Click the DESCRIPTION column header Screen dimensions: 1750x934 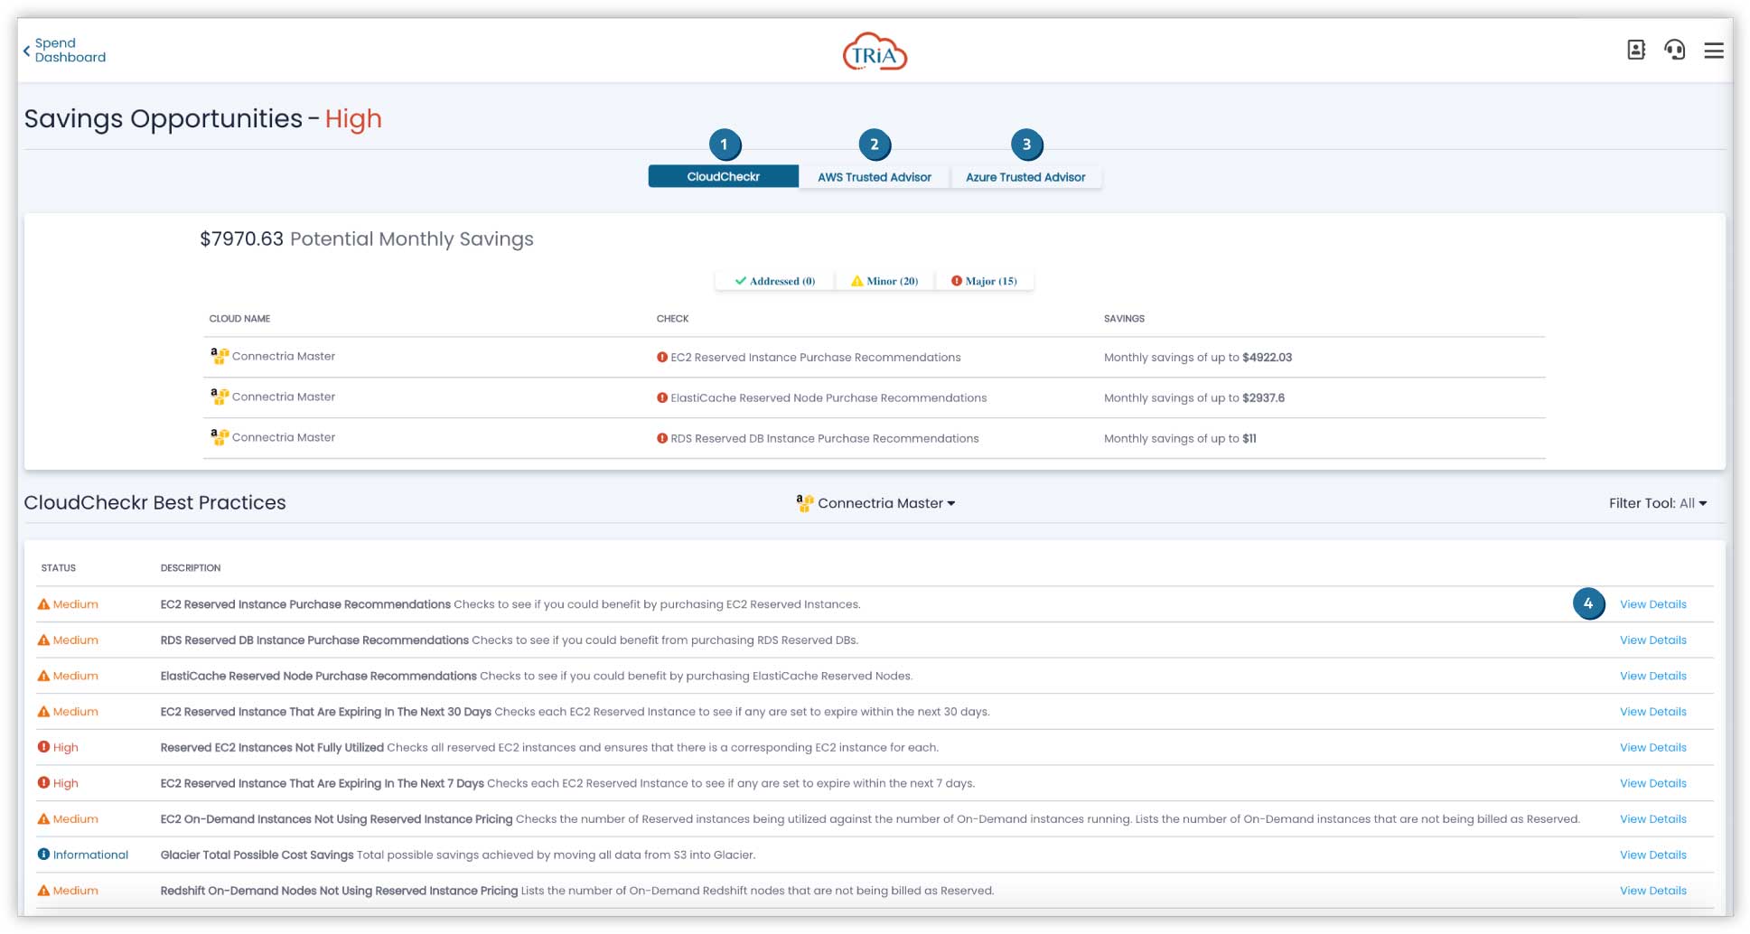(191, 568)
